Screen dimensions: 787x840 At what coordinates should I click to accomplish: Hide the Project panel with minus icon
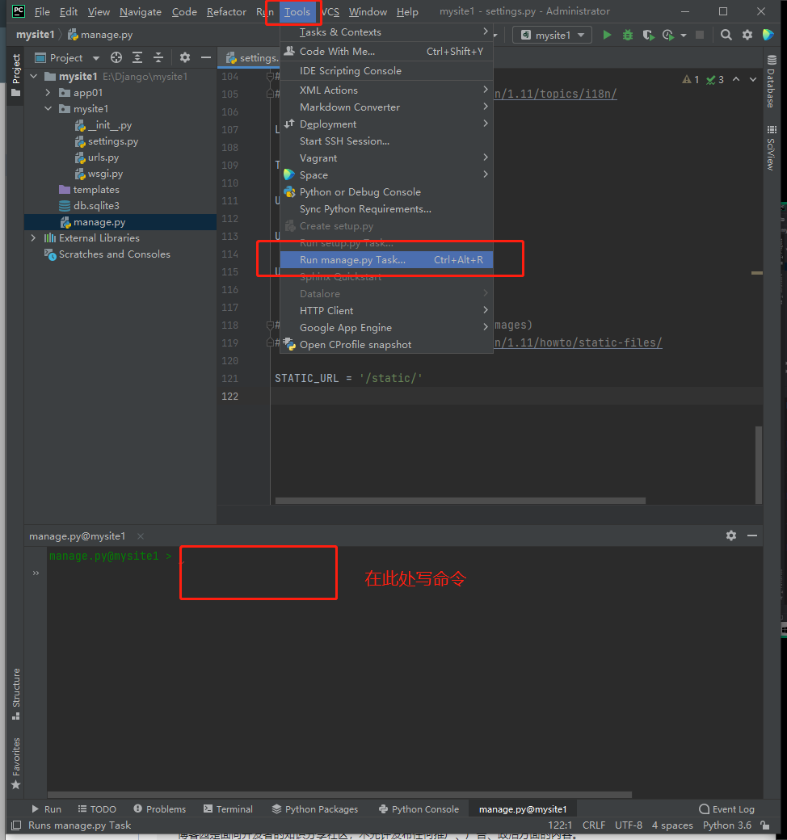206,57
